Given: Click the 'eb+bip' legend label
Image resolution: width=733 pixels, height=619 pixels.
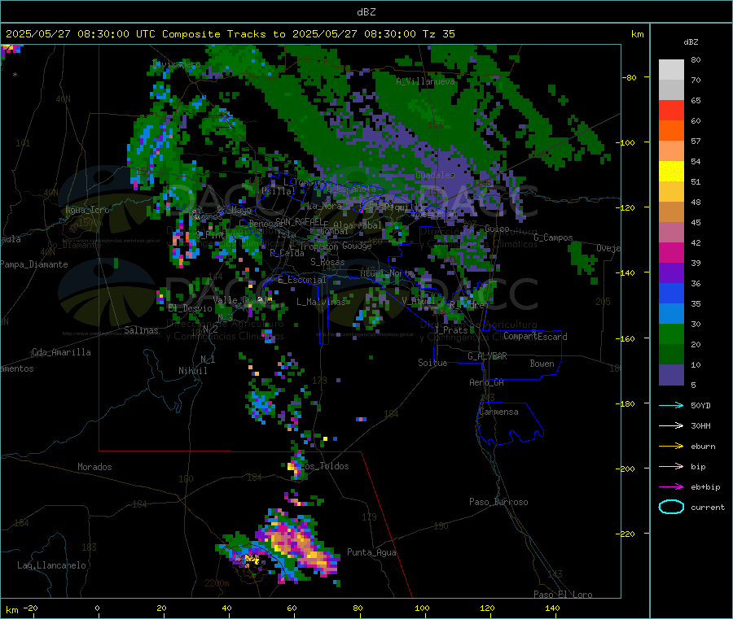Looking at the screenshot, I should tap(705, 487).
